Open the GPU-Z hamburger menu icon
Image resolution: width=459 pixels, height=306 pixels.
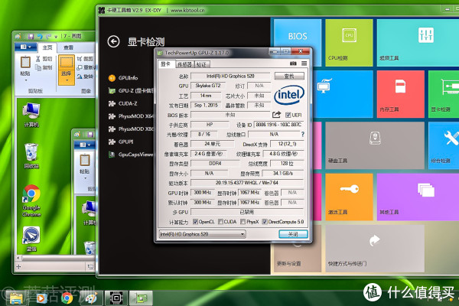pyautogui.click(x=304, y=63)
